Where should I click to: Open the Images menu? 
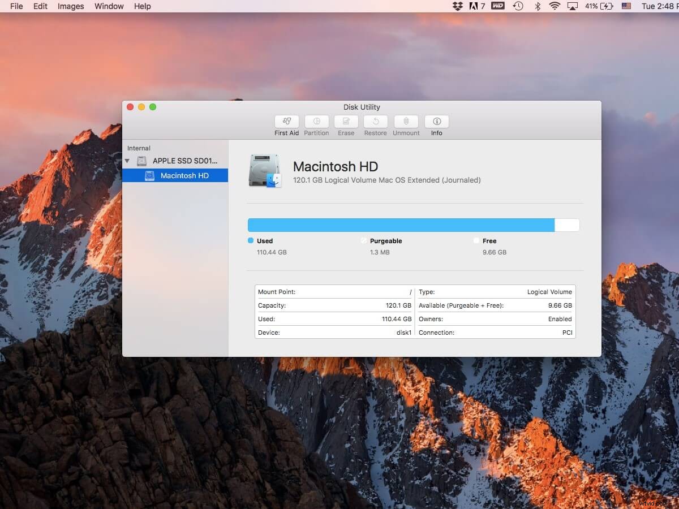tap(70, 6)
